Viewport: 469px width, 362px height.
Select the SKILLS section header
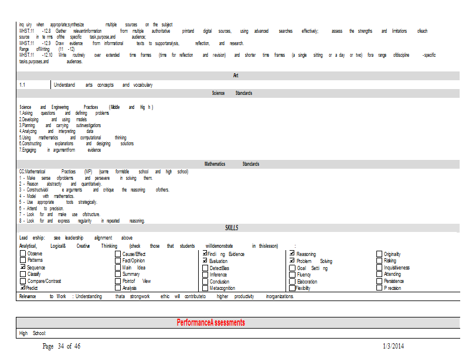[232, 228]
